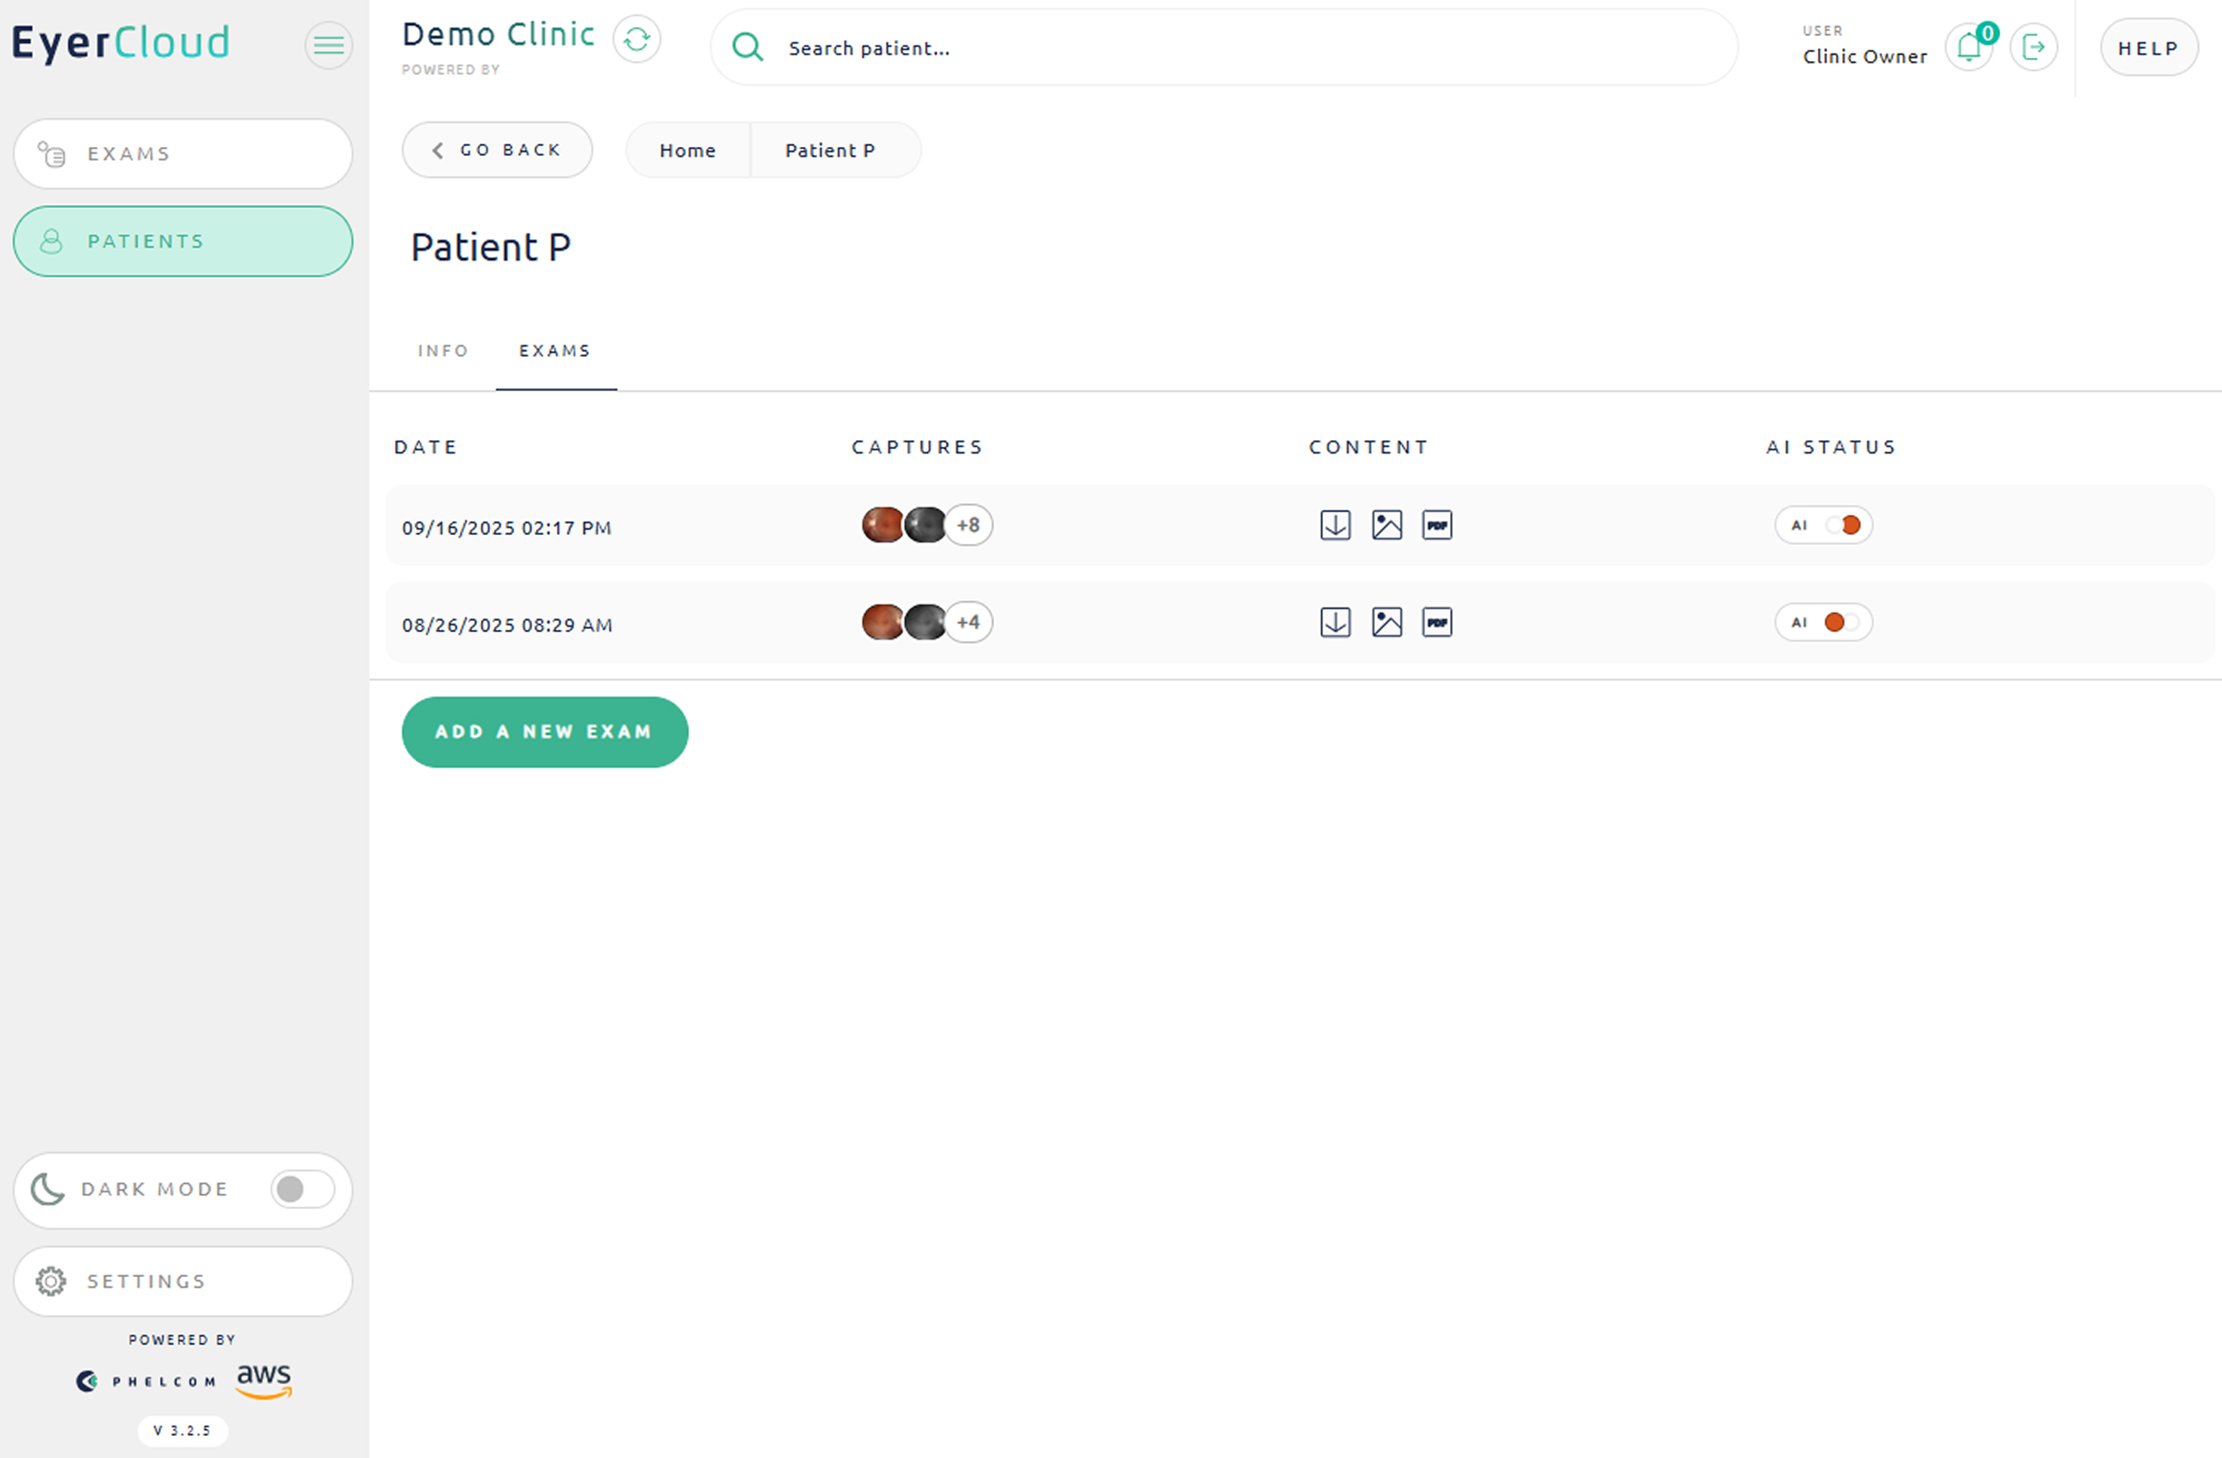Image resolution: width=2222 pixels, height=1458 pixels.
Task: Click the clinic refresh sync icon
Action: (x=637, y=39)
